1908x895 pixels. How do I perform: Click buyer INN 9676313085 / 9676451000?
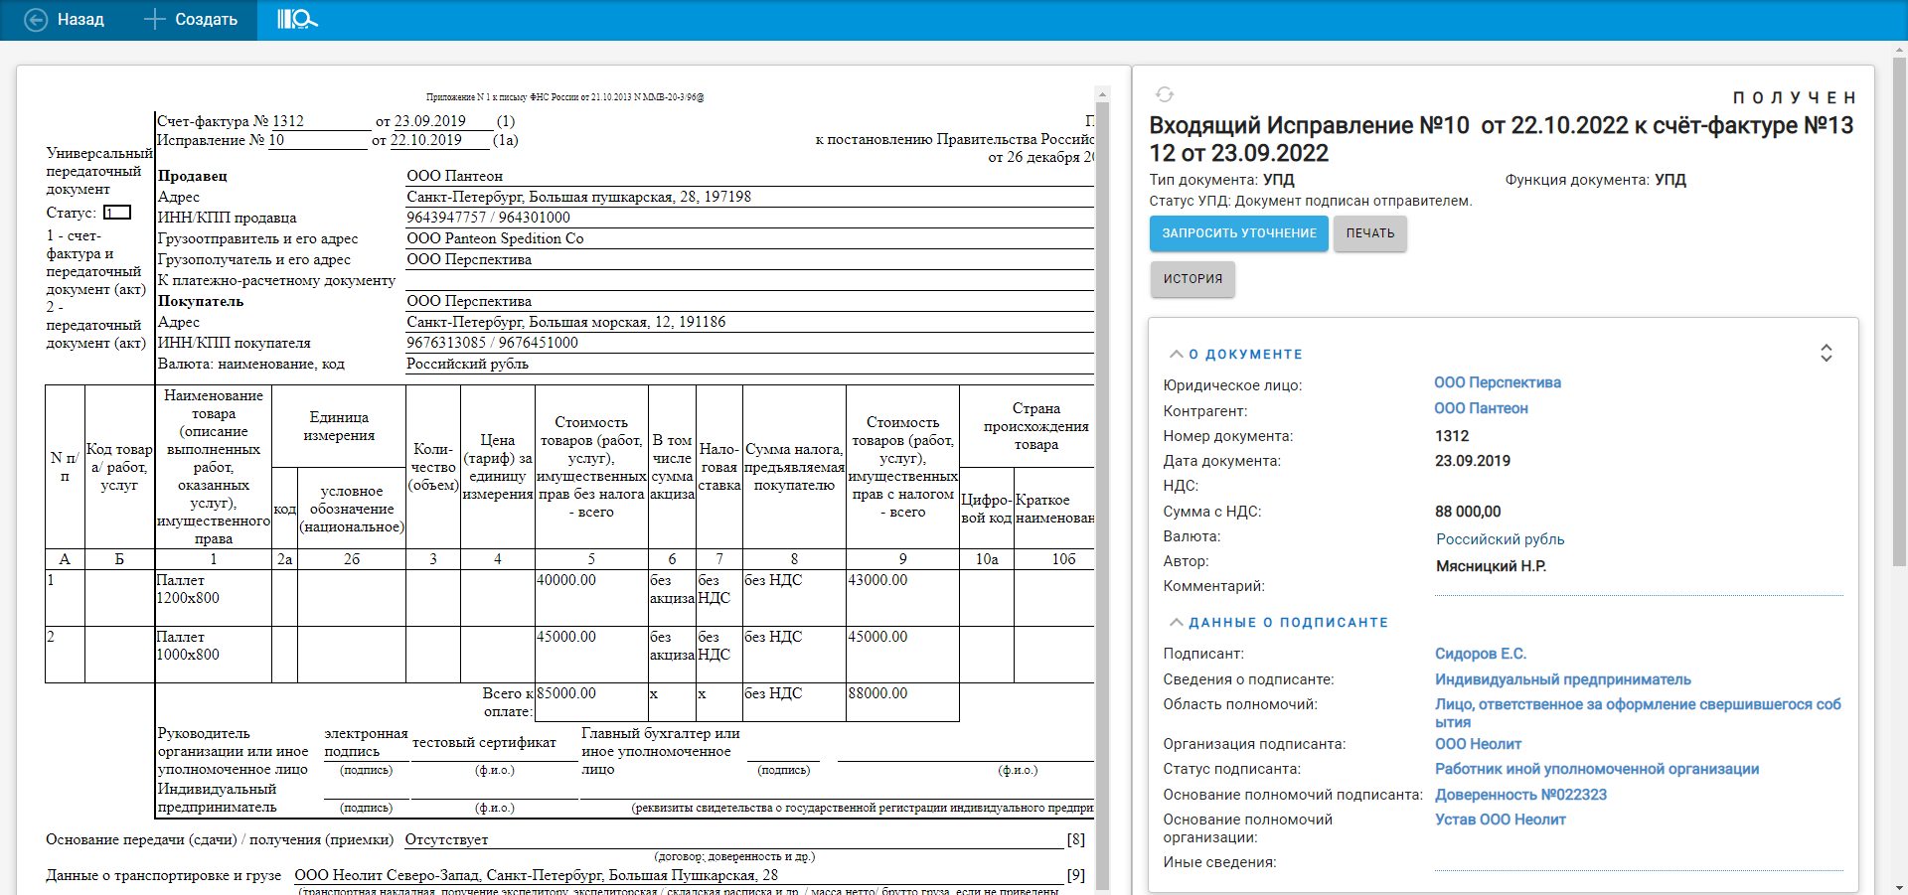pos(492,343)
